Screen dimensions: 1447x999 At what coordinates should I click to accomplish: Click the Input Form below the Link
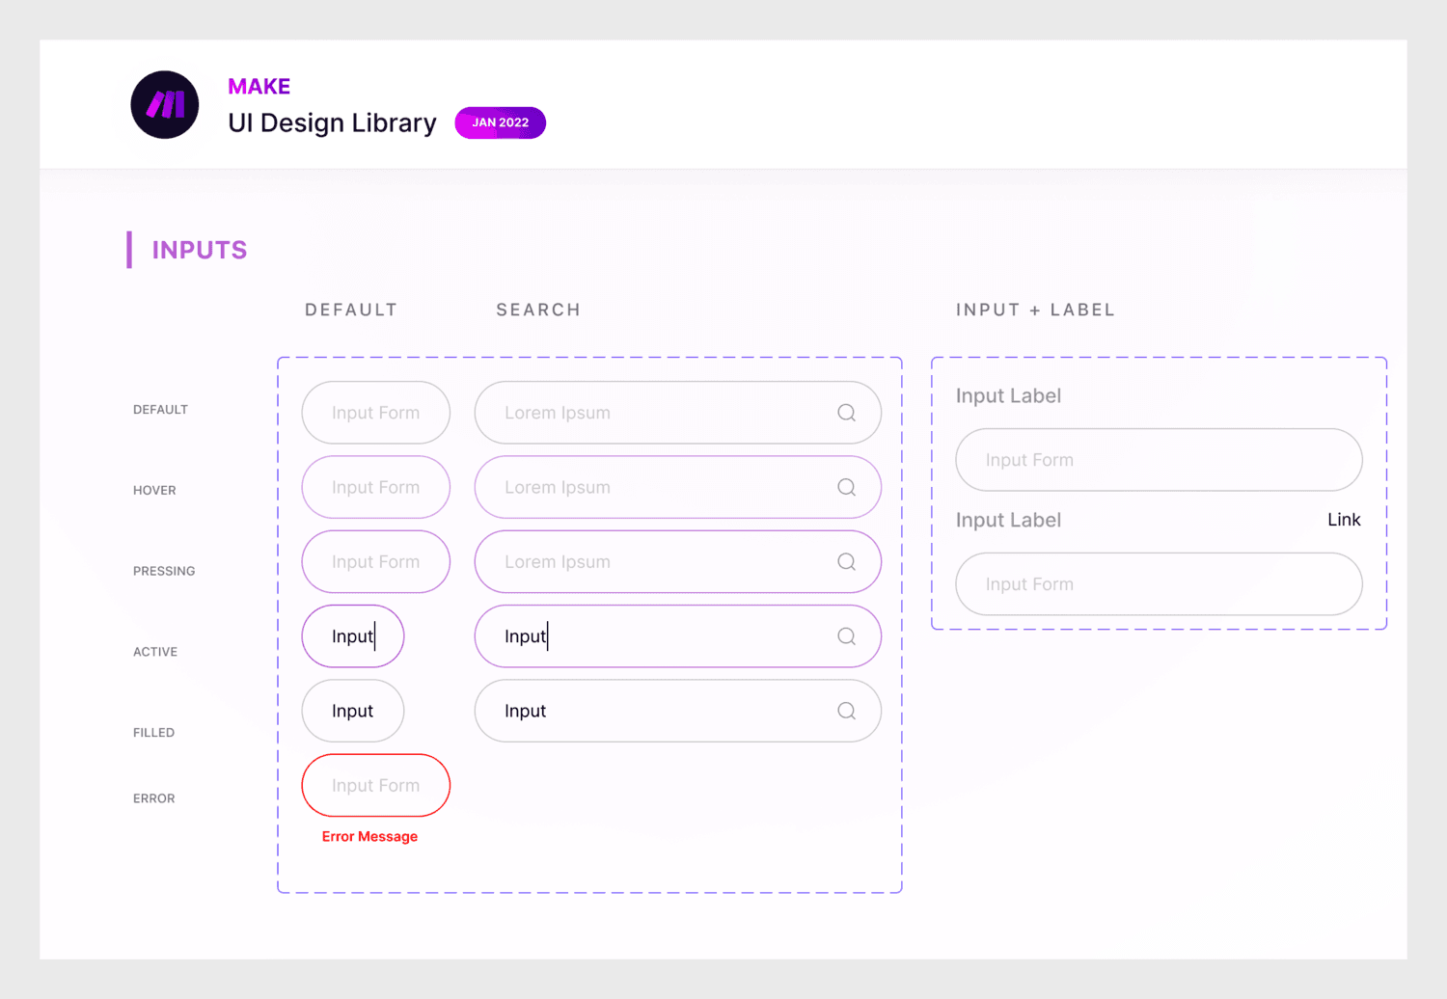(x=1158, y=584)
